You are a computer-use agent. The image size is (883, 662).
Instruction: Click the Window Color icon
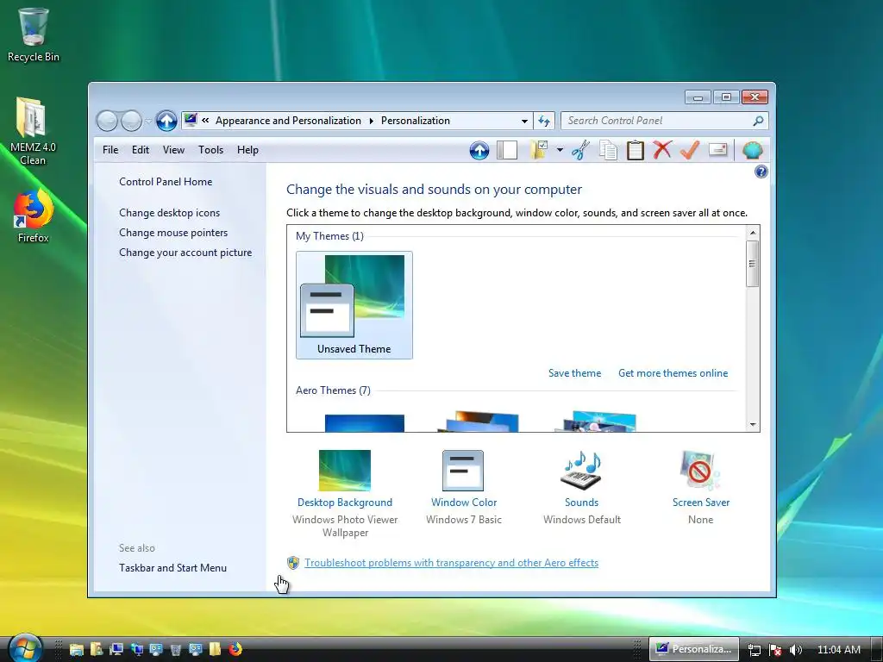[x=463, y=471]
